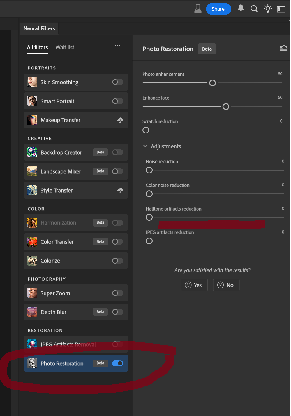Image resolution: width=291 pixels, height=416 pixels.
Task: Download the Style Transfer filter
Action: pyautogui.click(x=120, y=191)
